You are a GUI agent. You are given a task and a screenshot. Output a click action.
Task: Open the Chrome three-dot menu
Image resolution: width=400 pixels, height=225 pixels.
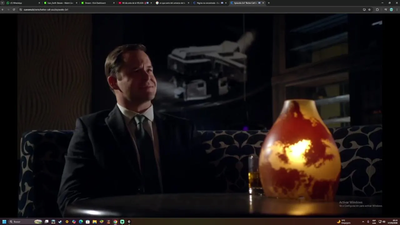(x=397, y=10)
